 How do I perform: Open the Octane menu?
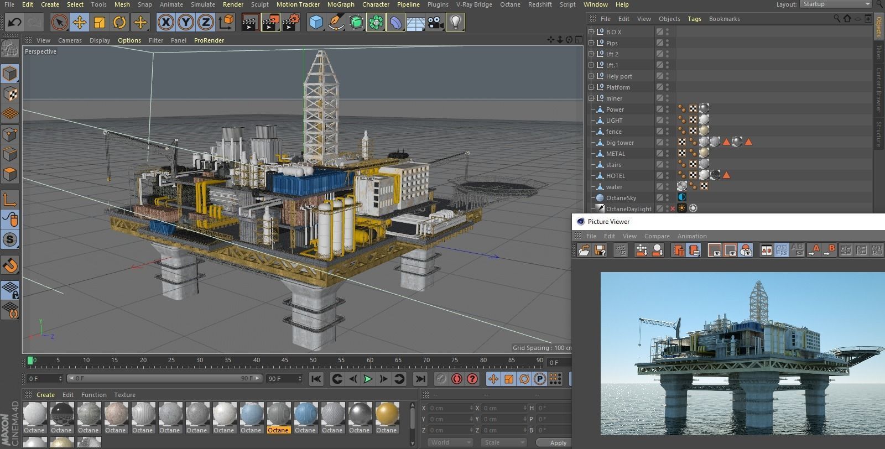point(510,4)
